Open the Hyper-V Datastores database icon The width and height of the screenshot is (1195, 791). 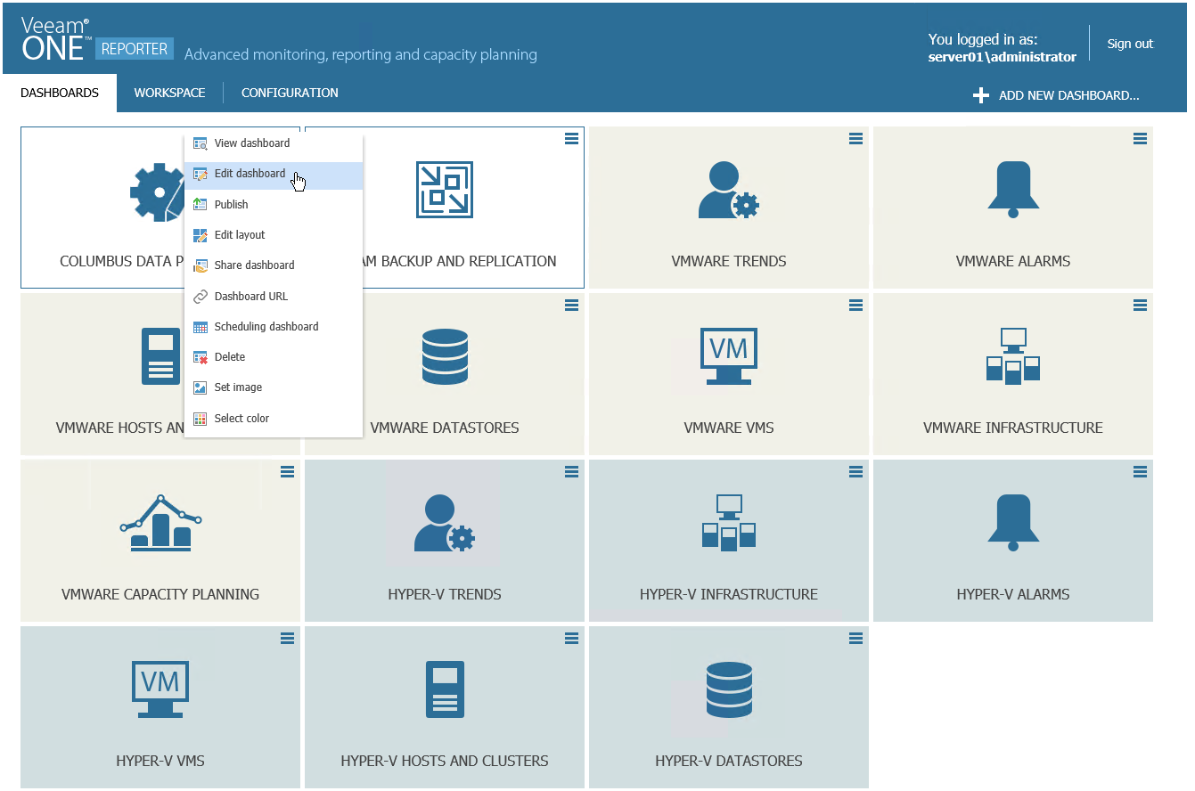point(729,689)
